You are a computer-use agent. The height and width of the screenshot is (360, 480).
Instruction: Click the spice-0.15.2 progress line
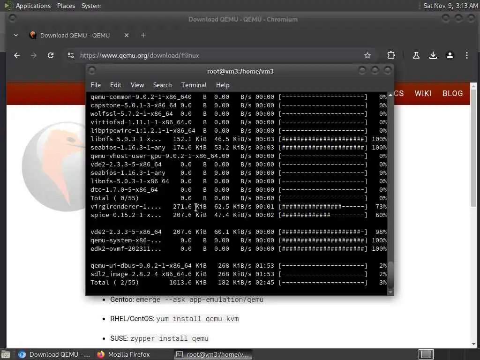(239, 215)
